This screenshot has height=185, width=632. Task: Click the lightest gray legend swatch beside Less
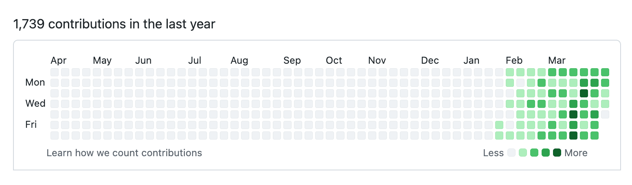click(x=511, y=153)
